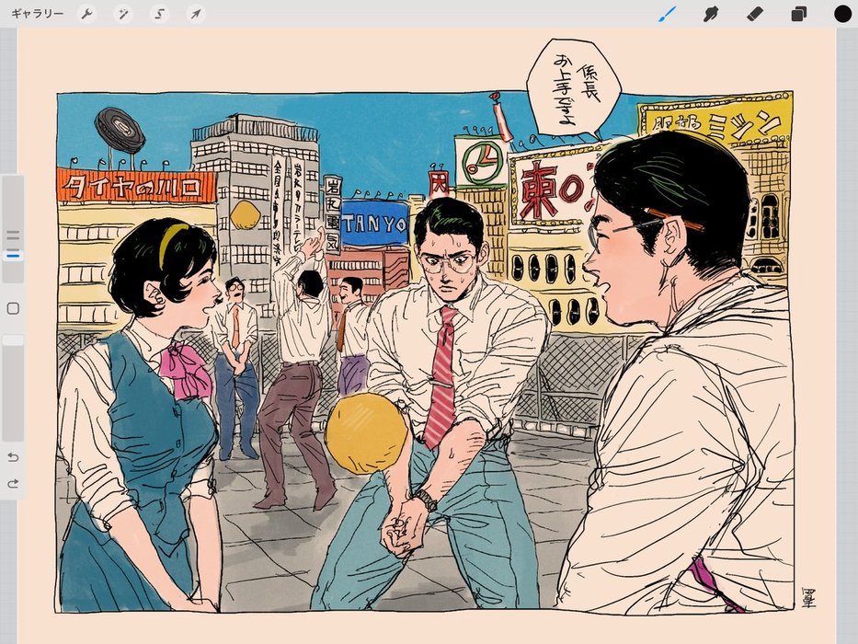Activate the Selection S tool
The height and width of the screenshot is (644, 858).
pyautogui.click(x=159, y=14)
